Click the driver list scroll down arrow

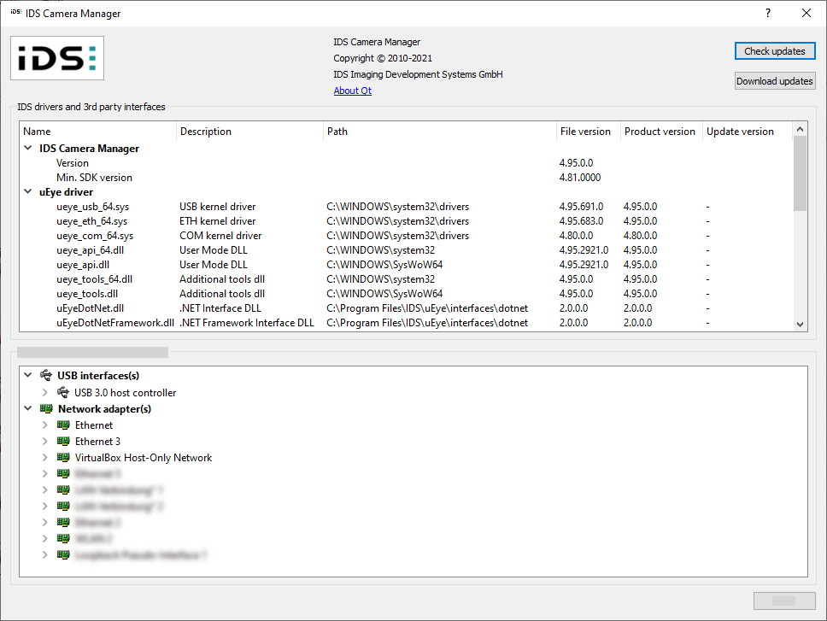[801, 325]
